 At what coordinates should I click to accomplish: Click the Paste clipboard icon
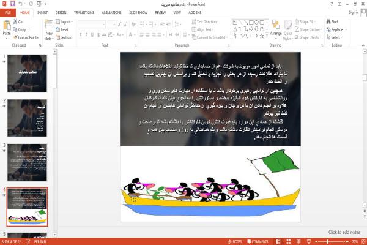click(x=7, y=25)
